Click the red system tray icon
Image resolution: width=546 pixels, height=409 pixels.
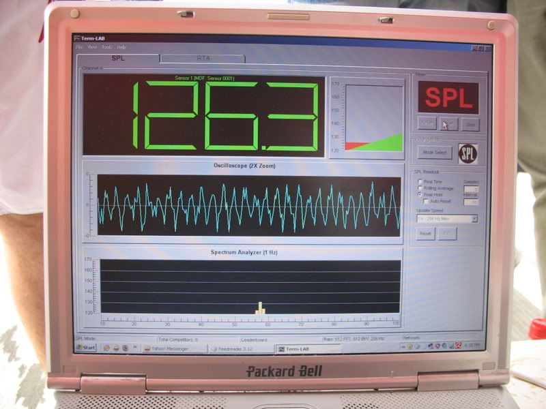(458, 346)
